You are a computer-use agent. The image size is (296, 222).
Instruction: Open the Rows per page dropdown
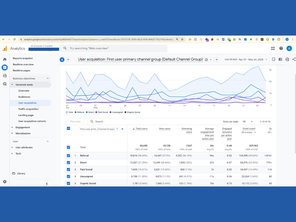(247, 122)
